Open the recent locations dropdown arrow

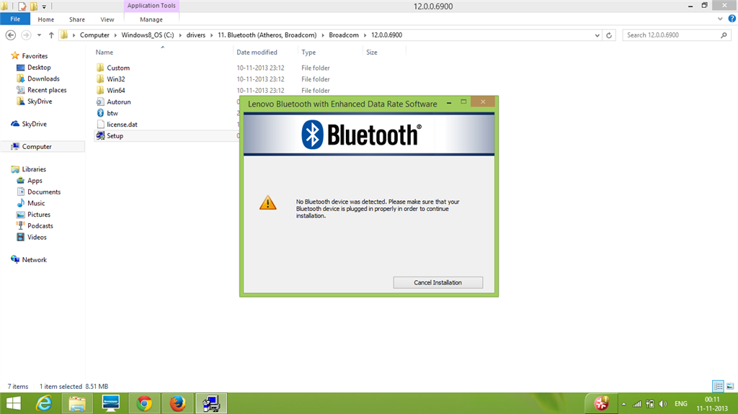click(x=39, y=35)
